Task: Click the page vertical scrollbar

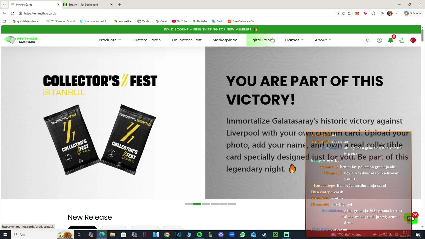Action: pos(422,36)
